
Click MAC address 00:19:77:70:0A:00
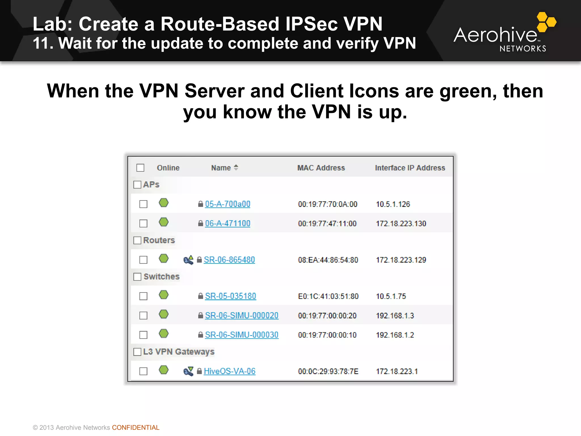click(x=328, y=204)
